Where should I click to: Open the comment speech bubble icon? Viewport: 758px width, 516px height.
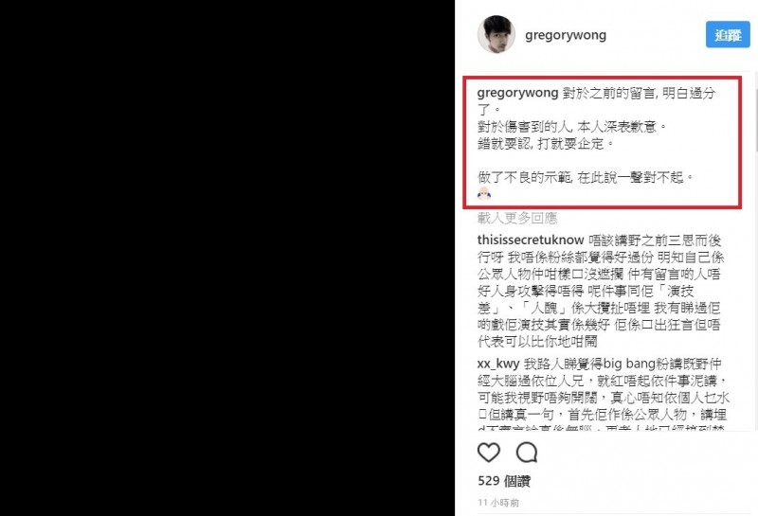pyautogui.click(x=527, y=453)
